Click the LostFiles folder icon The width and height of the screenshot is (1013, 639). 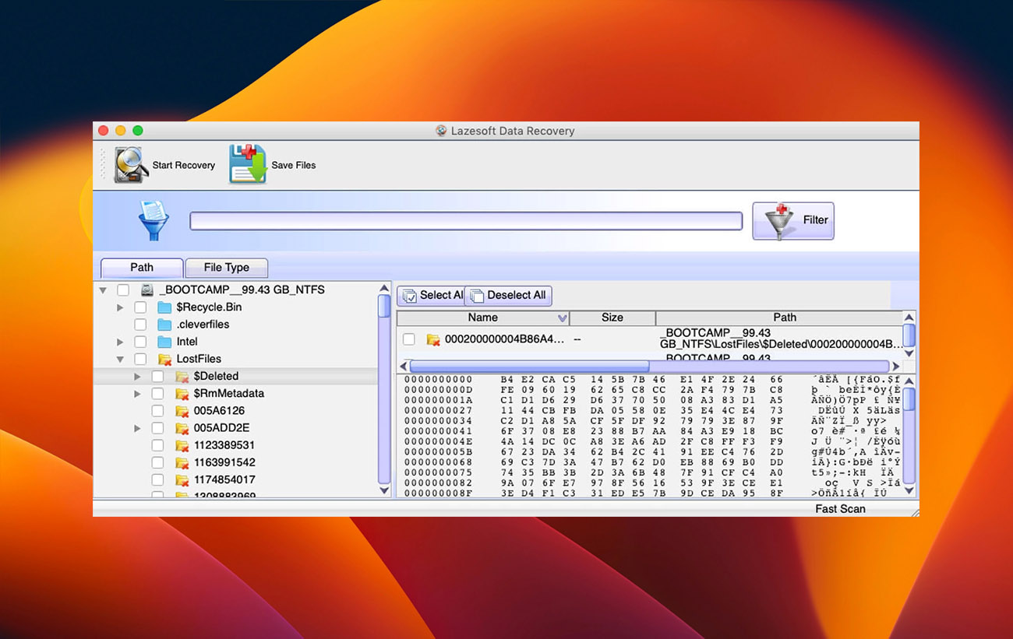pos(164,359)
